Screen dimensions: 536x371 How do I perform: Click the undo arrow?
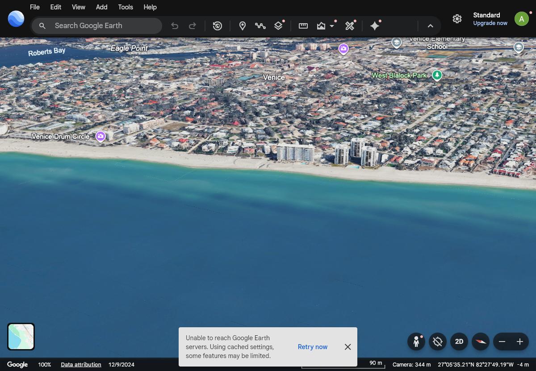click(x=175, y=26)
